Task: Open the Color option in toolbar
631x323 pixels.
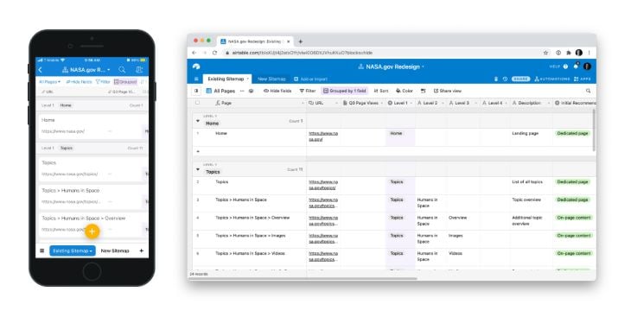Action: [x=404, y=91]
